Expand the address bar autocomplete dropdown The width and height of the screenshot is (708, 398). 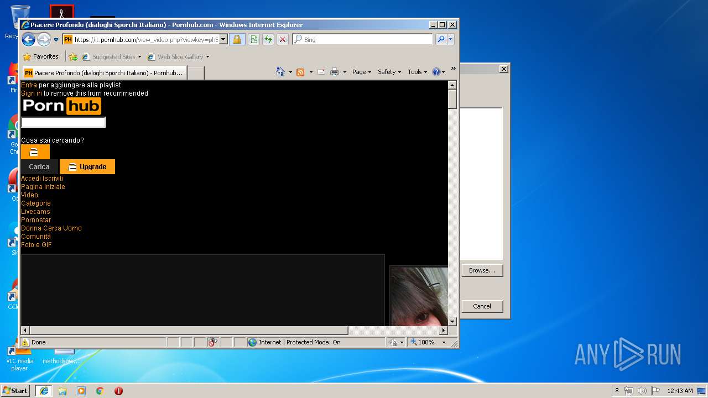click(x=223, y=40)
